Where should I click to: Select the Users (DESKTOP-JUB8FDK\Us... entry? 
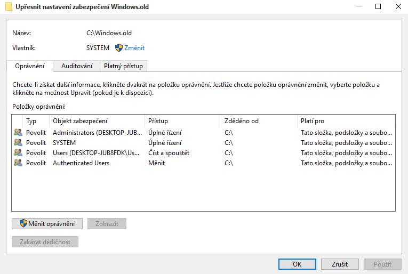pyautogui.click(x=203, y=153)
